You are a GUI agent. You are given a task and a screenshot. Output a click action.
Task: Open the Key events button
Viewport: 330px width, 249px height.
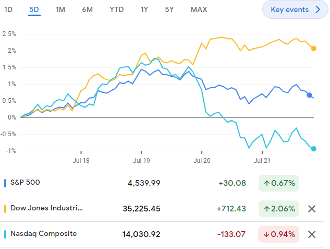[295, 9]
